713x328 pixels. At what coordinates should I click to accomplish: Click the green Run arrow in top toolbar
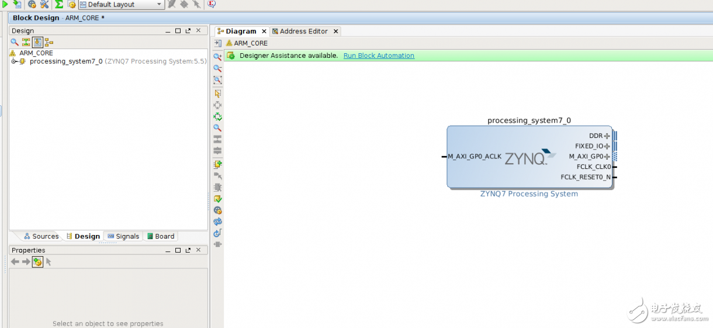[x=5, y=4]
